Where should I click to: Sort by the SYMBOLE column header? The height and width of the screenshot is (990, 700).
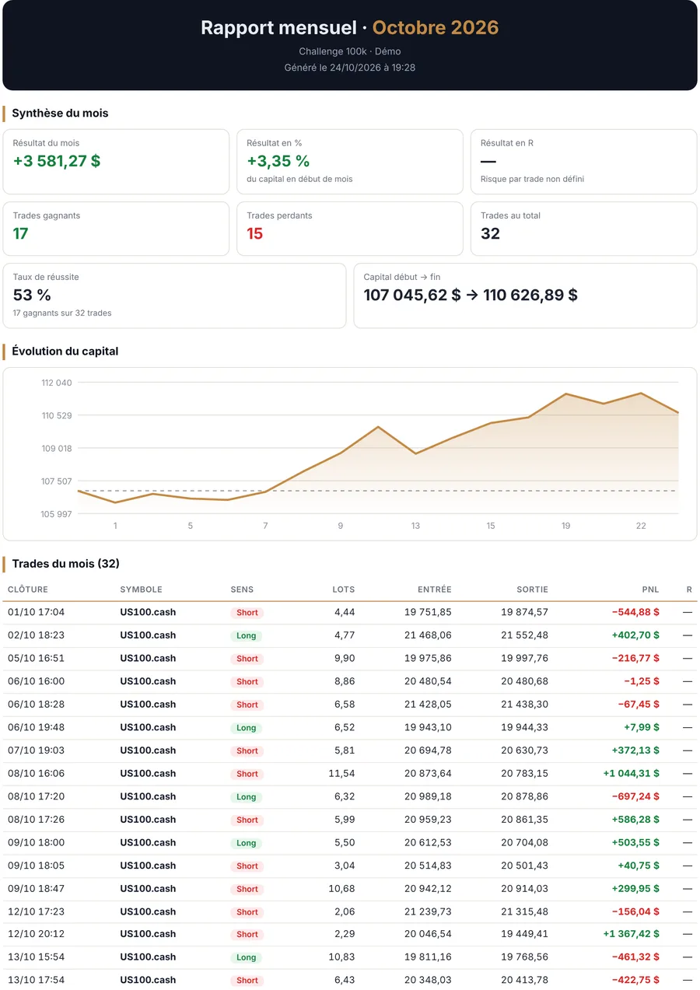click(141, 589)
